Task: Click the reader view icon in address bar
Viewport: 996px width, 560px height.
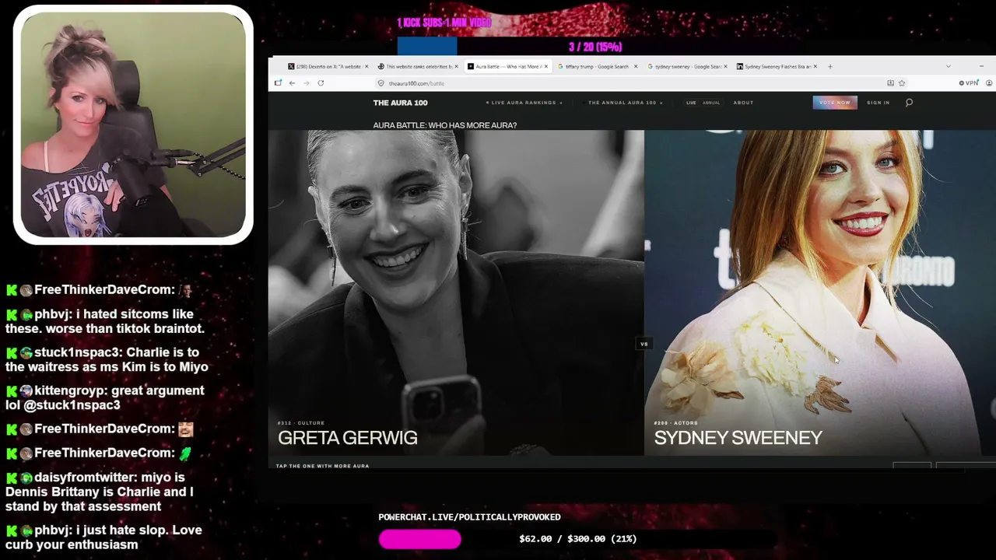Action: [x=890, y=83]
